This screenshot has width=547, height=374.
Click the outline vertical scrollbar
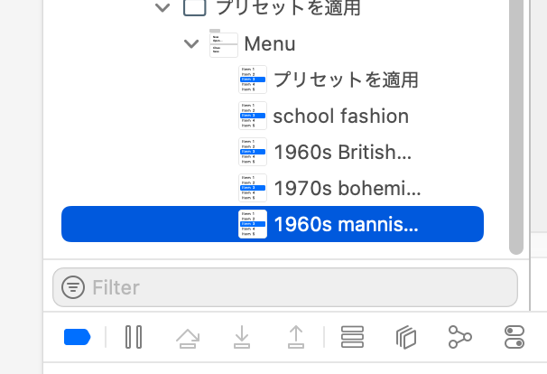coord(516,126)
